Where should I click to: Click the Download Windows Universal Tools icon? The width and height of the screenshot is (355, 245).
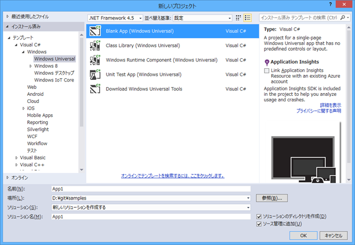click(95, 89)
